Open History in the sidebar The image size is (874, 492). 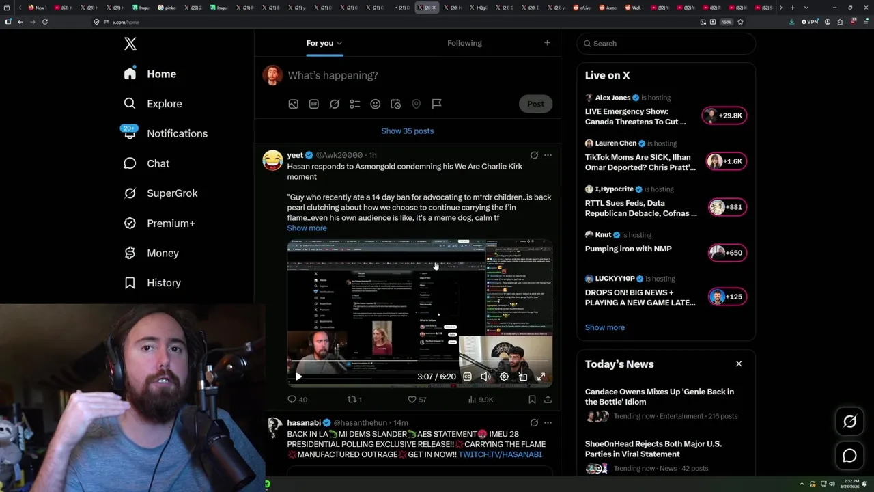[152, 283]
